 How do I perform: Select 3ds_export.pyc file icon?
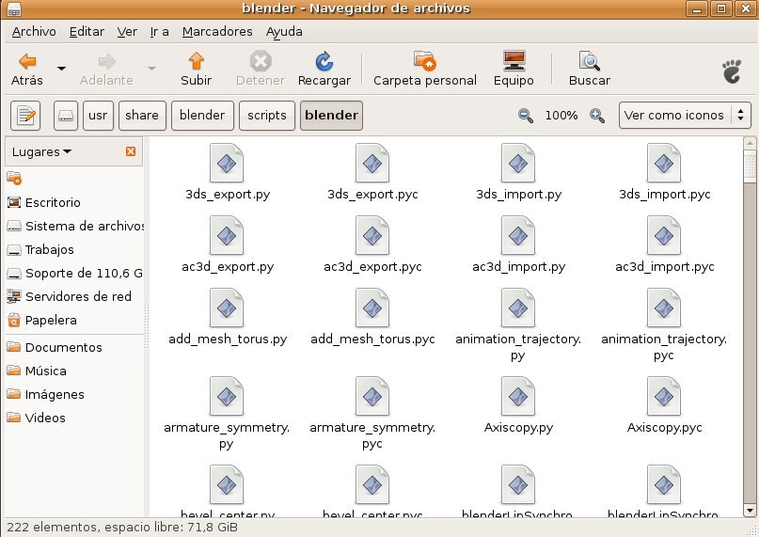click(372, 164)
